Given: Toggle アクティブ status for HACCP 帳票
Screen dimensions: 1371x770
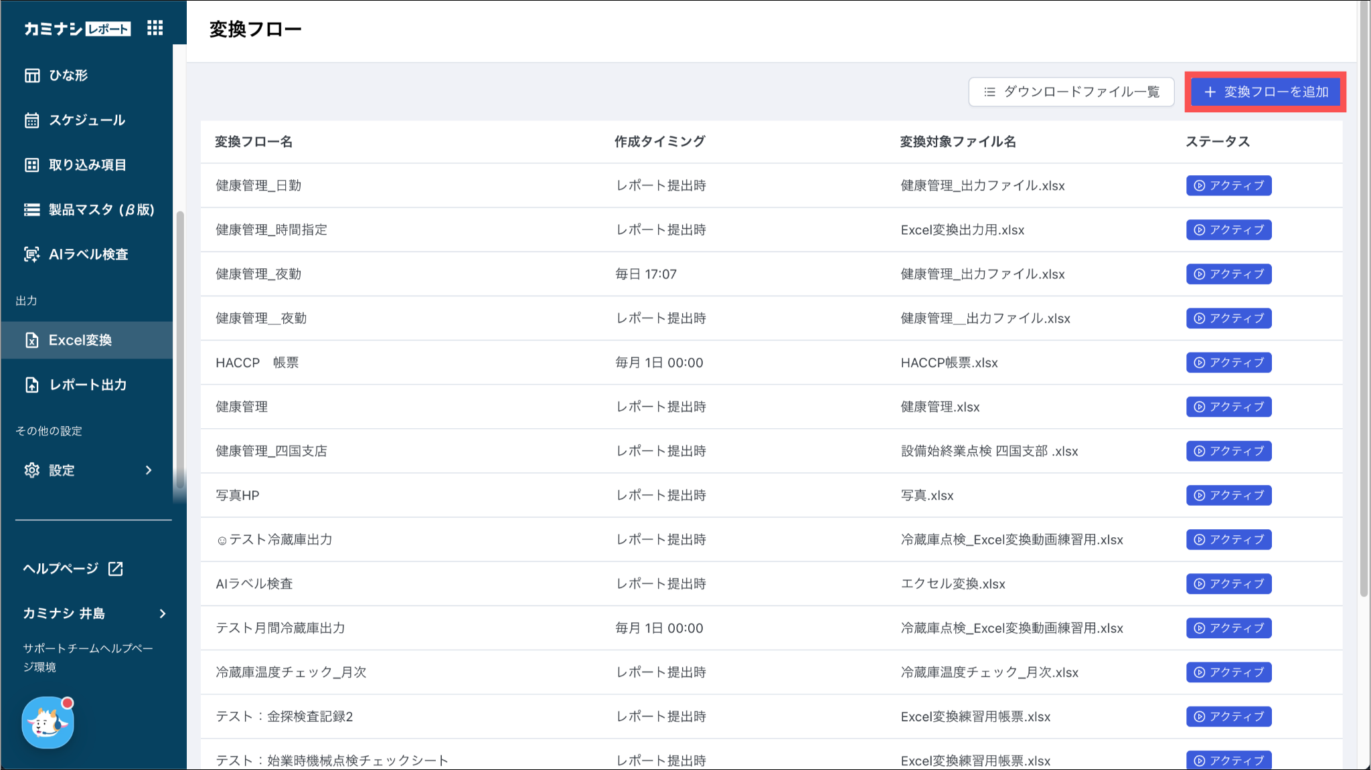Looking at the screenshot, I should pyautogui.click(x=1228, y=363).
